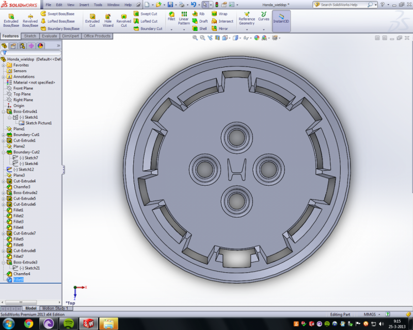The height and width of the screenshot is (330, 413).
Task: Expand the Boundary-Cut1 feature
Action: click(4, 135)
